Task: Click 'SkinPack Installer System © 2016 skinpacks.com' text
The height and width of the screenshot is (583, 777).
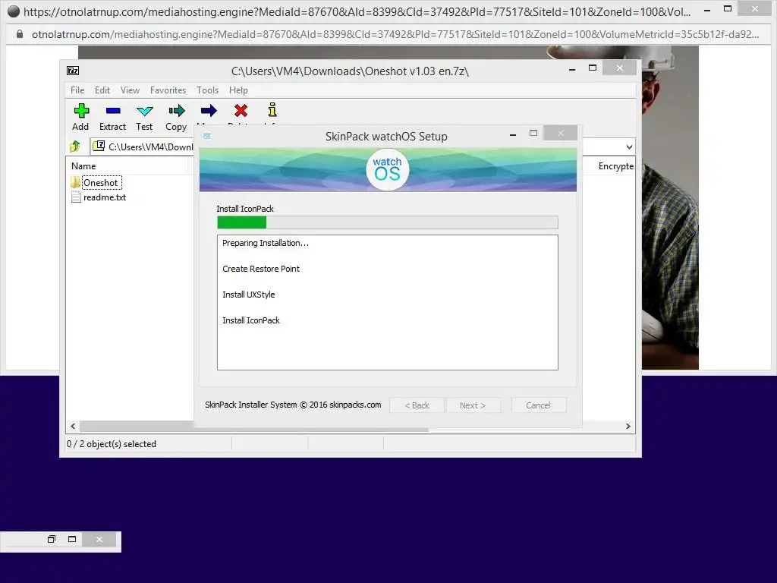Action: 294,405
